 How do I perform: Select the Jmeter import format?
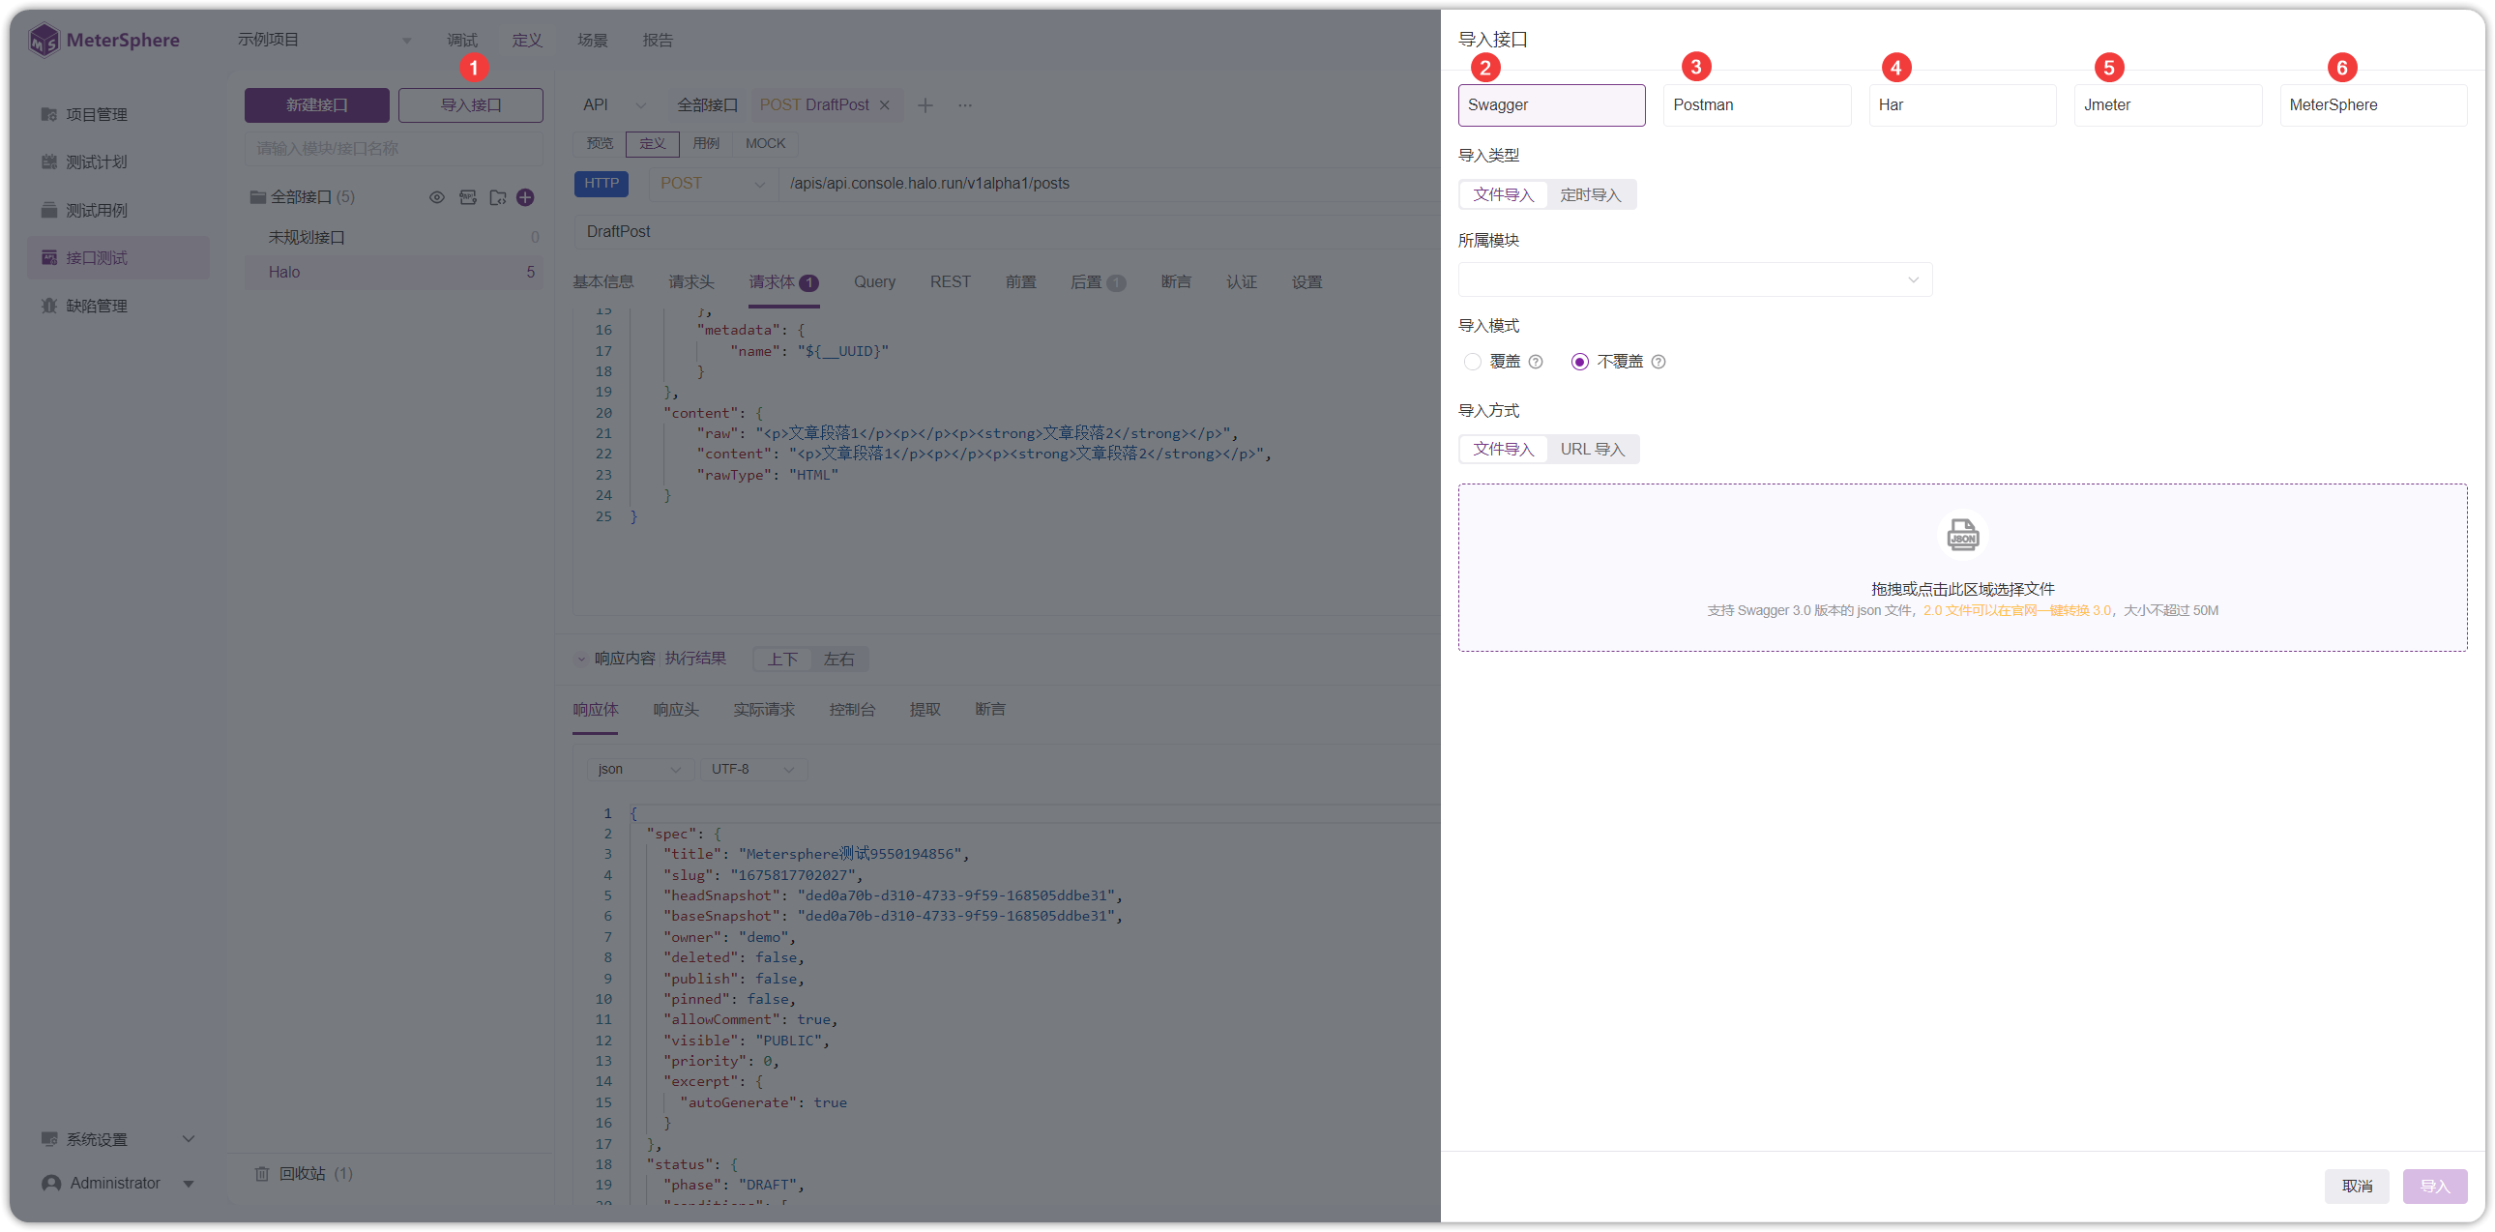pyautogui.click(x=2166, y=104)
